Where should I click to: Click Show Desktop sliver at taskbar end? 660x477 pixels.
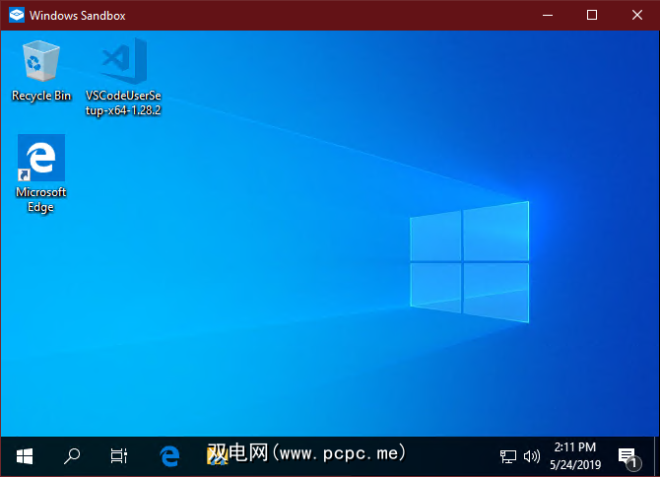click(657, 455)
